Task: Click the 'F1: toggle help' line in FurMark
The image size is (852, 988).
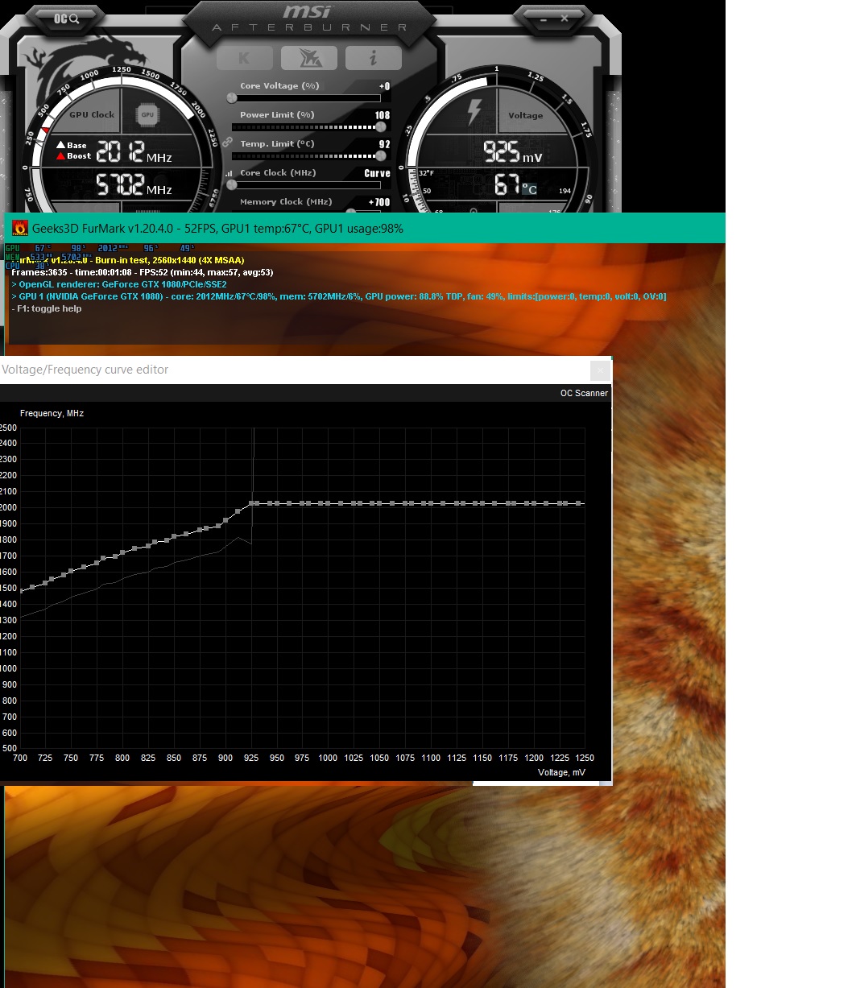Action: click(x=47, y=308)
